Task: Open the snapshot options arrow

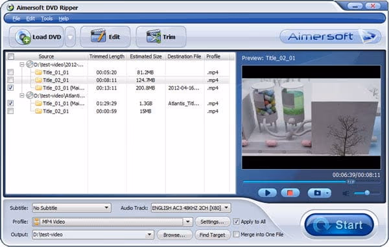Action: pos(327,193)
